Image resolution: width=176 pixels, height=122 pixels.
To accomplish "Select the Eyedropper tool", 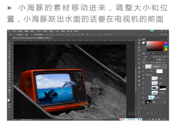I will (x=9, y=55).
